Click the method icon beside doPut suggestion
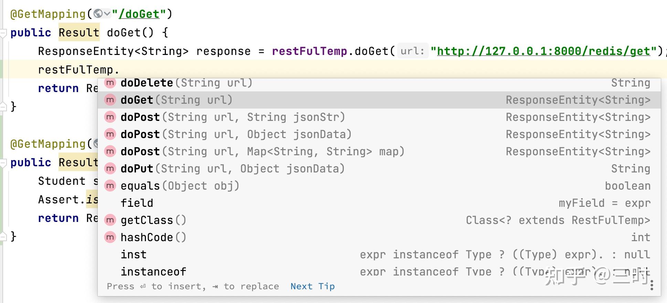The image size is (667, 303). click(110, 169)
